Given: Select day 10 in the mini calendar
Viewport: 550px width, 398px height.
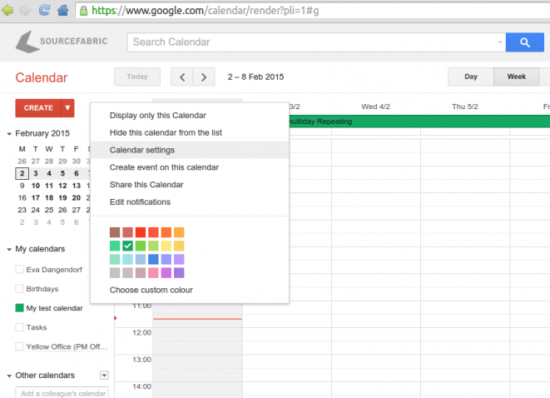Looking at the screenshot, I should (x=36, y=186).
